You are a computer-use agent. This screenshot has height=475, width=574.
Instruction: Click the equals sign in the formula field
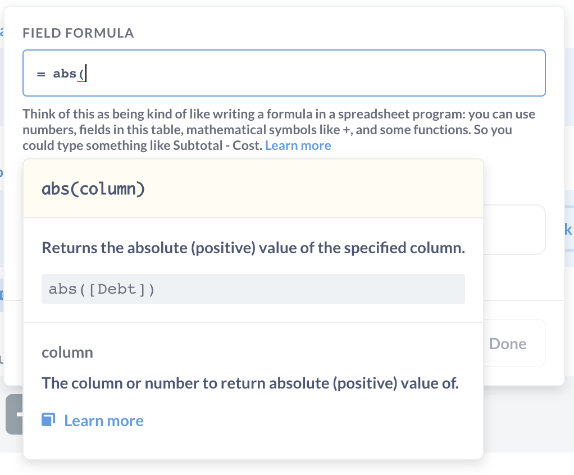(x=40, y=73)
